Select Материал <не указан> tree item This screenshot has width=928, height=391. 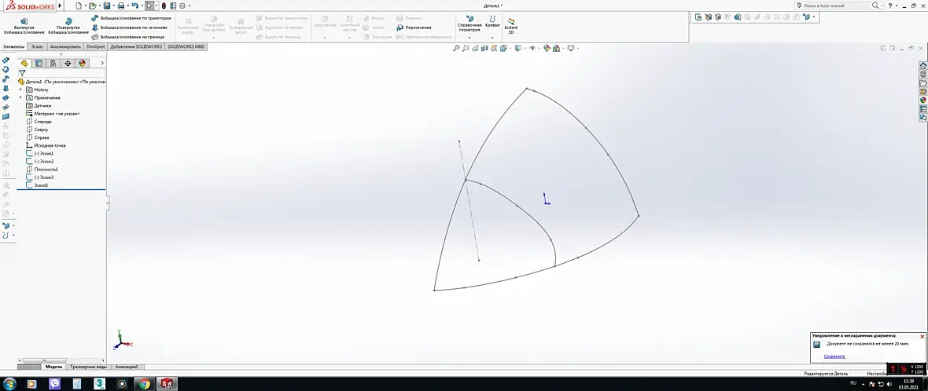53,113
